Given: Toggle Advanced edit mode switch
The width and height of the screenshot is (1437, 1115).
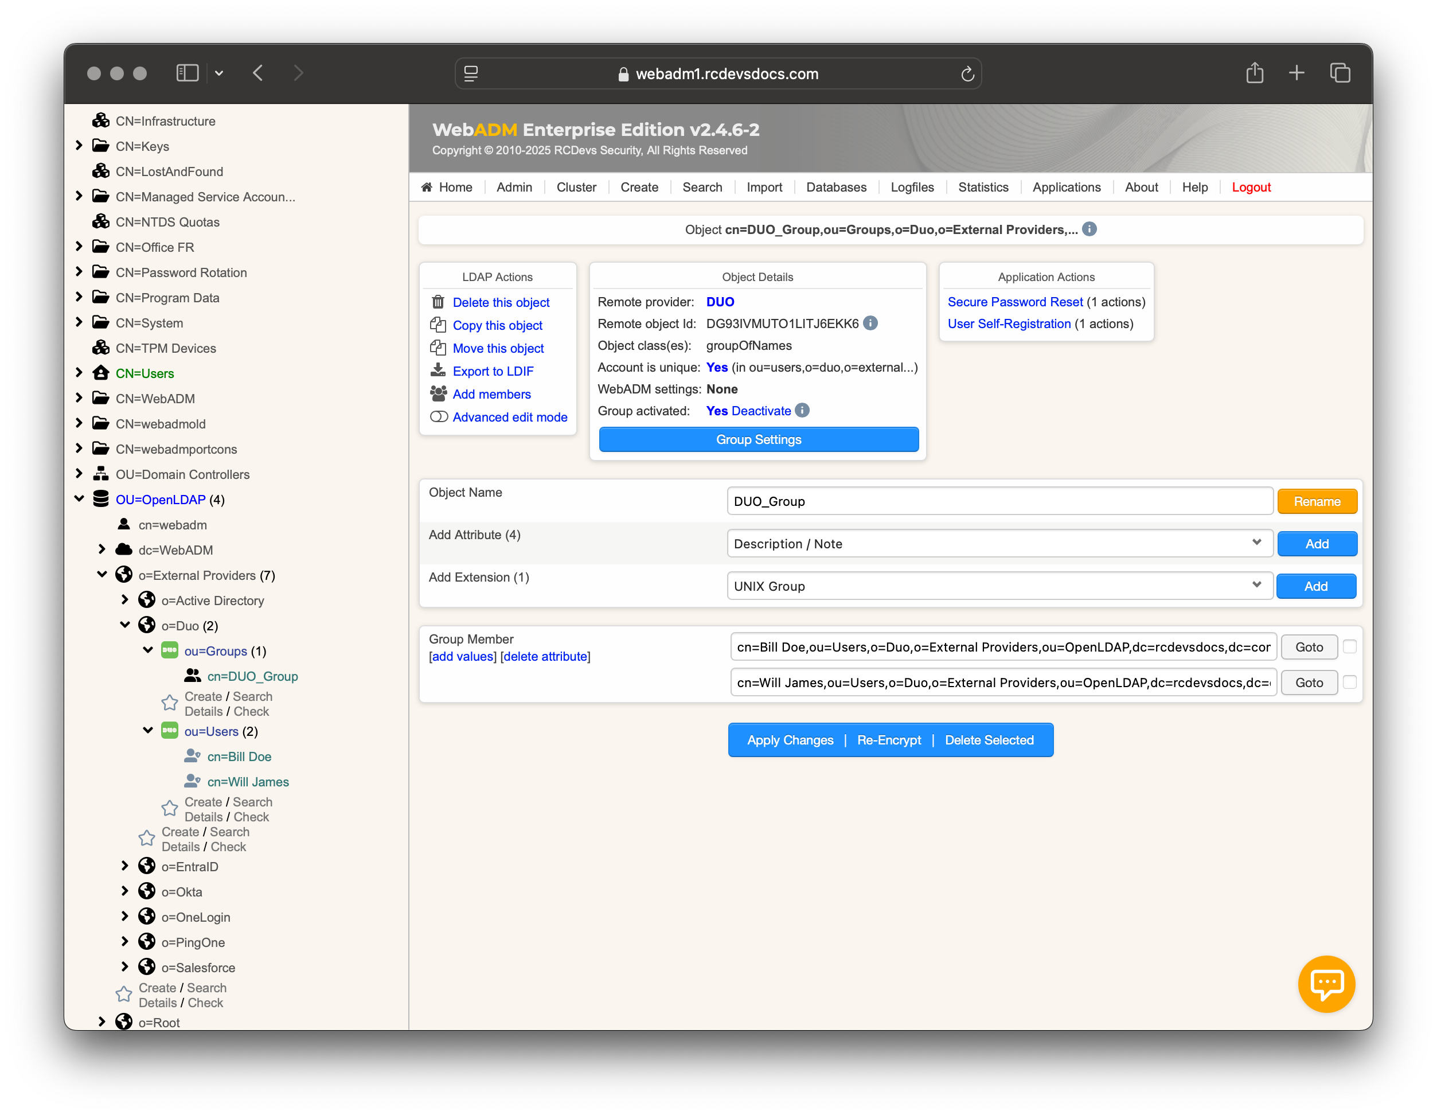Looking at the screenshot, I should click(x=439, y=416).
